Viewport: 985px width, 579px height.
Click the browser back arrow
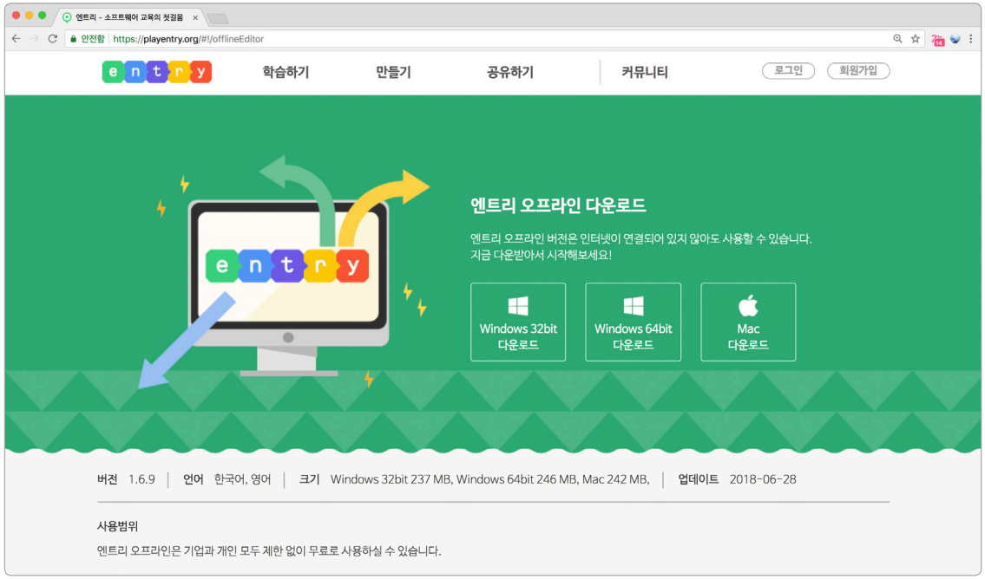[16, 39]
